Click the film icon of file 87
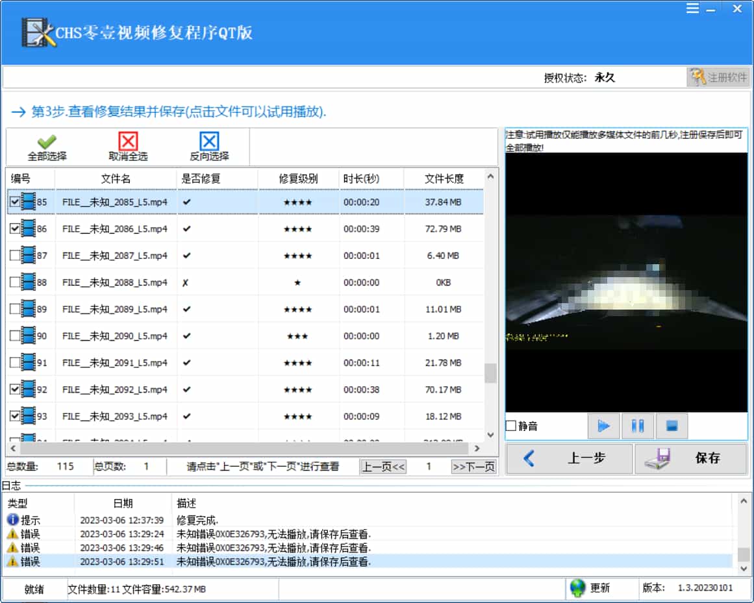 (x=29, y=256)
